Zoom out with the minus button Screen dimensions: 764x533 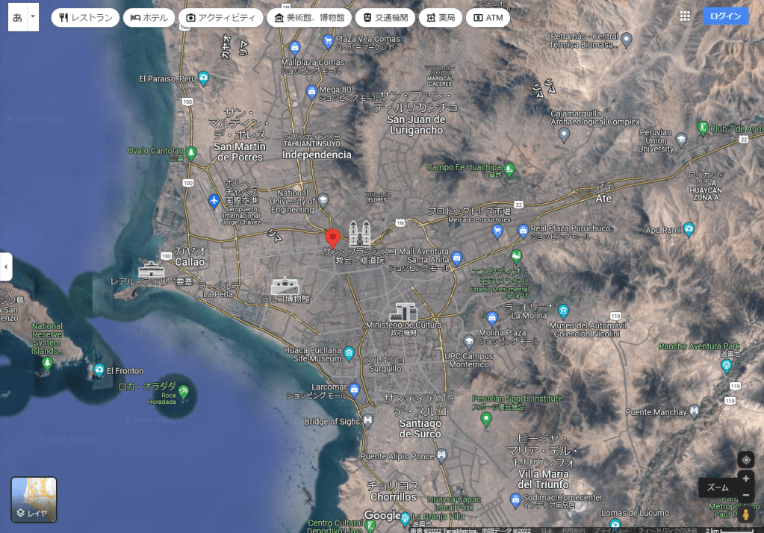click(x=745, y=496)
